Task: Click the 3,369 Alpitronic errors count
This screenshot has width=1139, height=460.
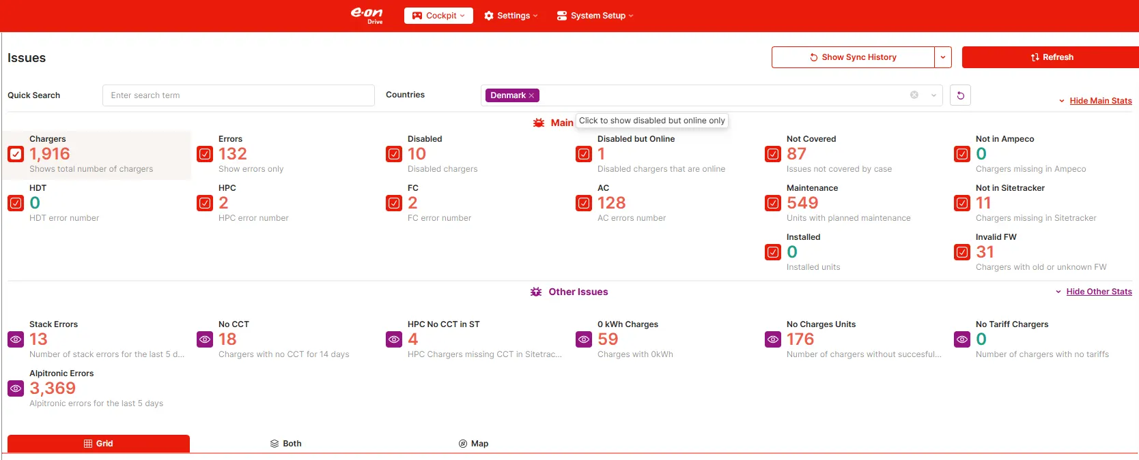Action: click(x=53, y=388)
